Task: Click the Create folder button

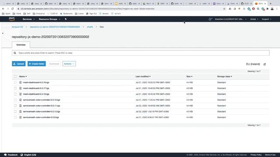Action: tap(37, 64)
